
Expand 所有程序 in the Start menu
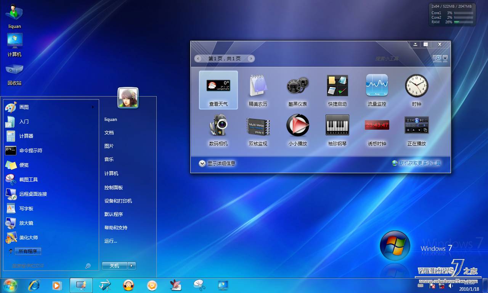tap(27, 251)
